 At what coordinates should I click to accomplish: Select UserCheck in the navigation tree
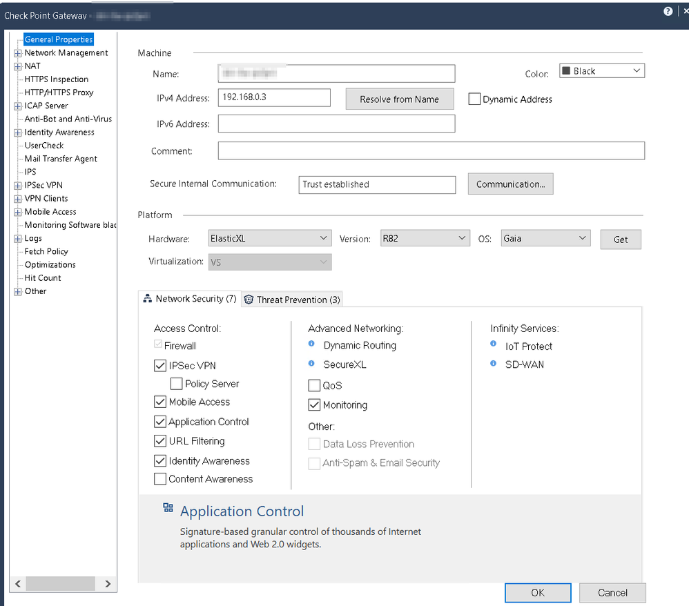[x=44, y=145]
